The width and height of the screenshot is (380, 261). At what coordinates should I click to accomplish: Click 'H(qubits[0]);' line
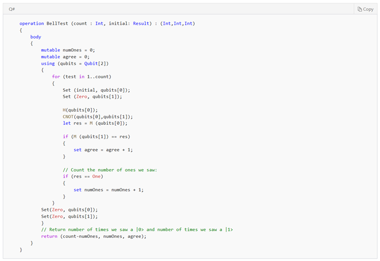(x=80, y=110)
